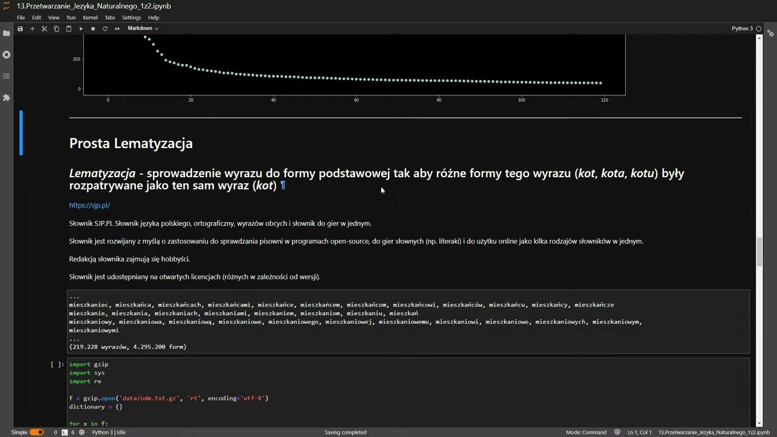This screenshot has width=777, height=437.
Task: Open running terminals and kernels sidebar
Action: [x=7, y=55]
